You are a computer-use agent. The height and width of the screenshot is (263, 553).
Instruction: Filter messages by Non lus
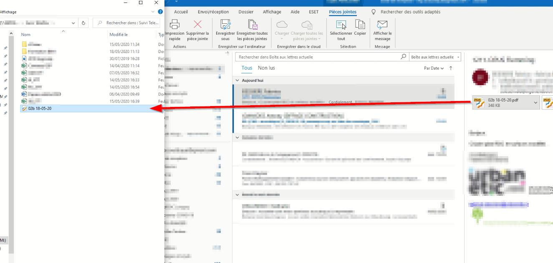[x=266, y=68]
